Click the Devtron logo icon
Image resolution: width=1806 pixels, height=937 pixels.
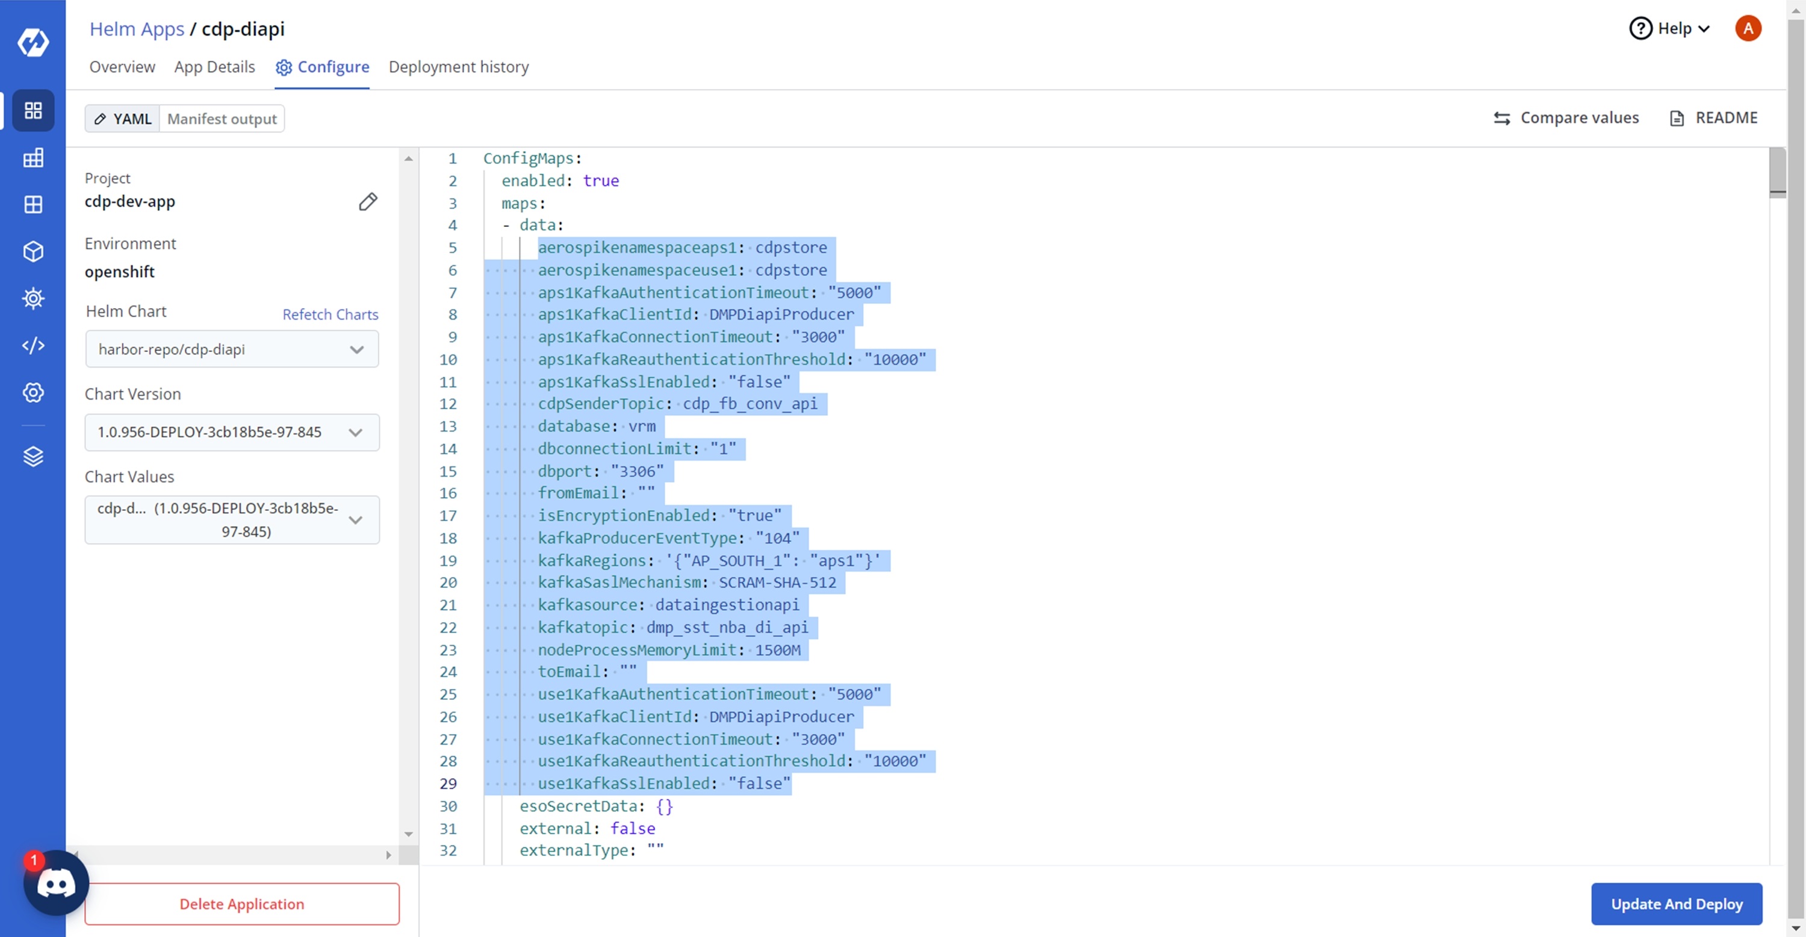(33, 42)
